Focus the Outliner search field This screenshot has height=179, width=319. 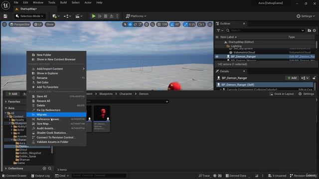[x=266, y=30]
